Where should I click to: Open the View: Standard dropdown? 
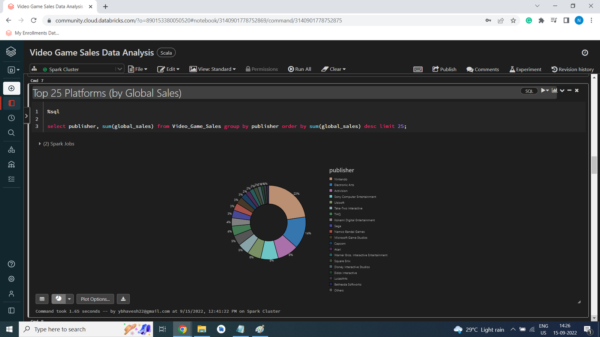[x=213, y=69]
